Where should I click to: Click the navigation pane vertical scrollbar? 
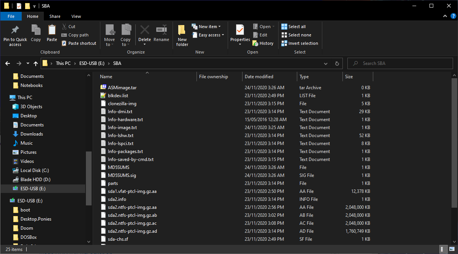[x=89, y=178]
